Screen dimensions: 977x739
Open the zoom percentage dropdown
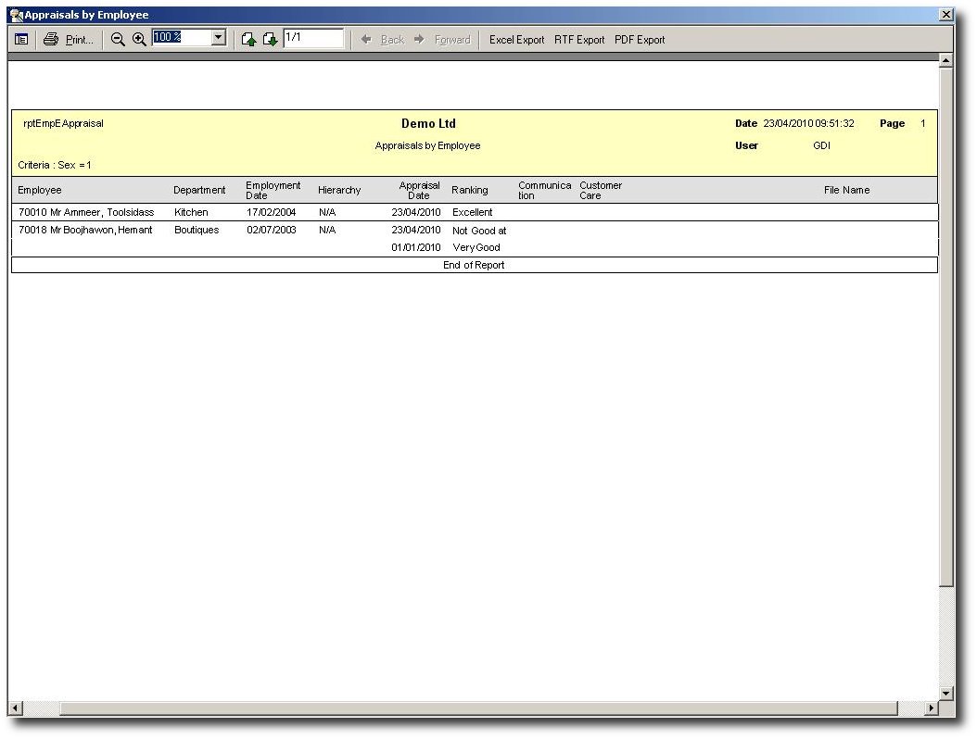(x=219, y=38)
